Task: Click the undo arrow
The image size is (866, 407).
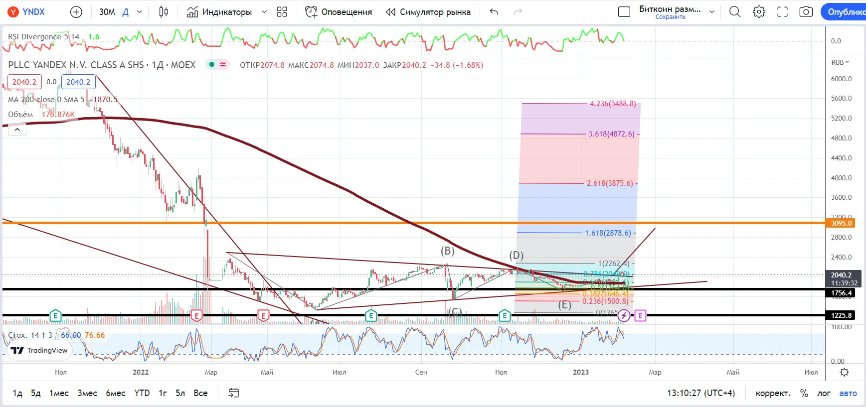Action: point(494,12)
